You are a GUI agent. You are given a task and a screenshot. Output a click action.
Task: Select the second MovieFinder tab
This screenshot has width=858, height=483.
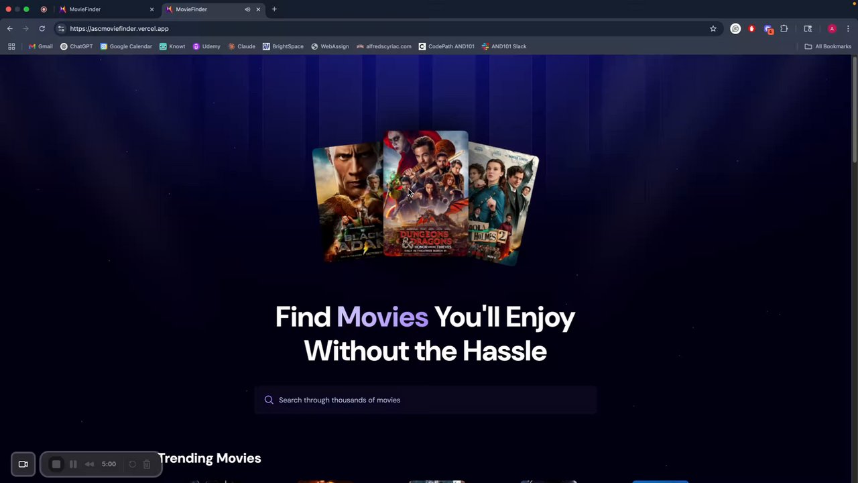212,9
